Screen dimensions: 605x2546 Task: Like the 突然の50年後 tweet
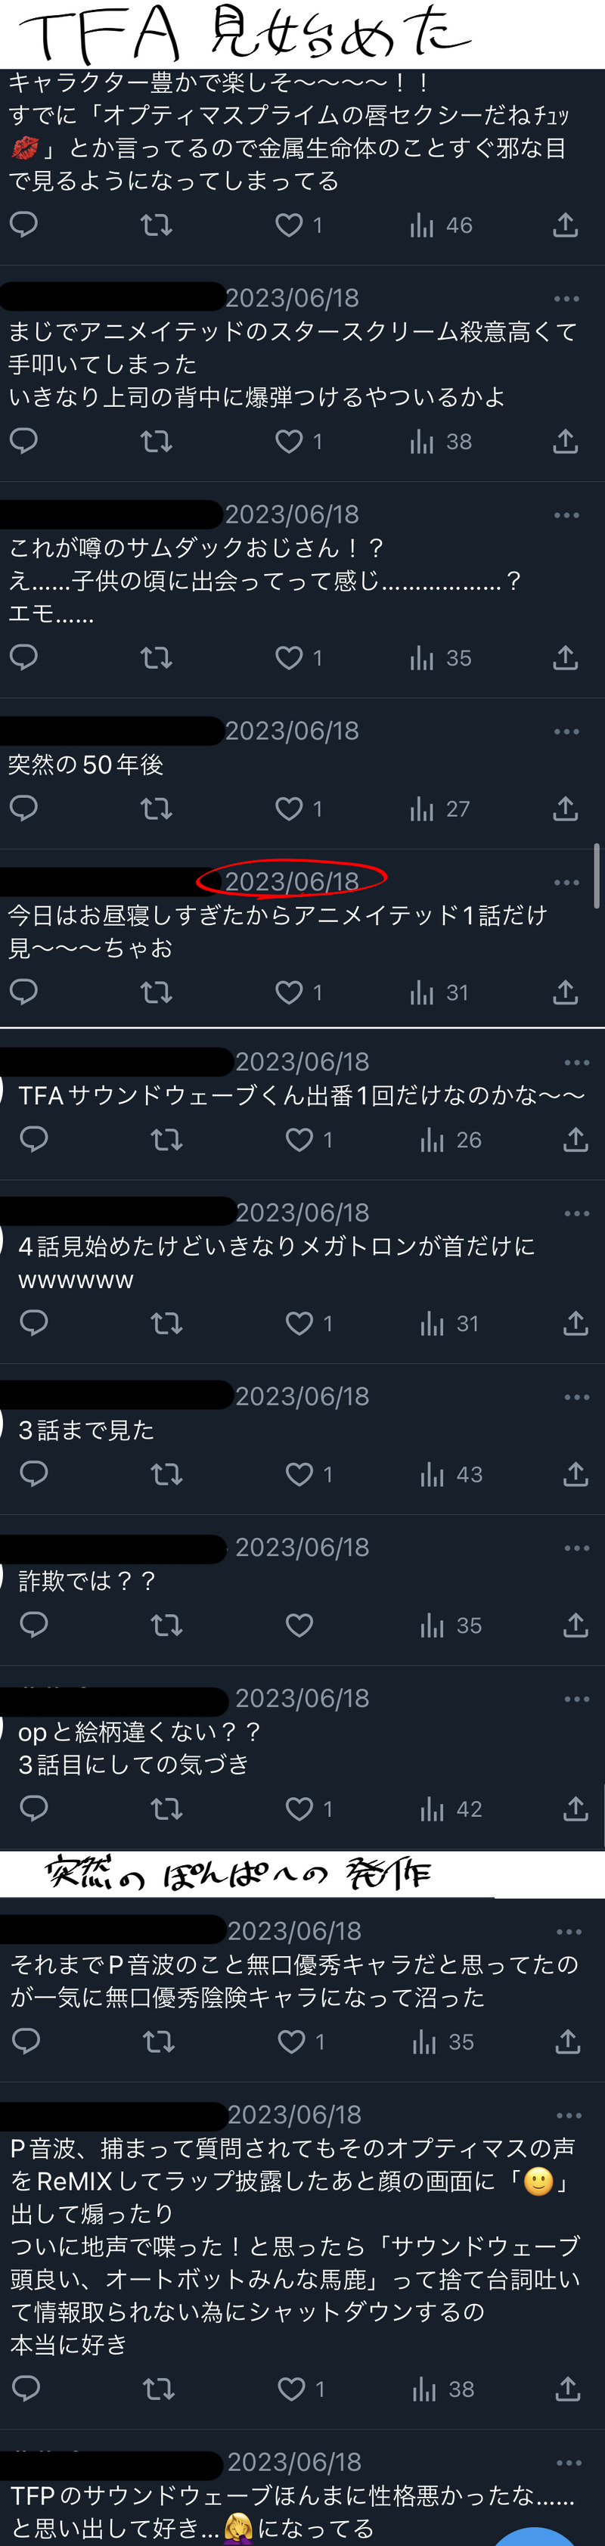click(x=289, y=809)
